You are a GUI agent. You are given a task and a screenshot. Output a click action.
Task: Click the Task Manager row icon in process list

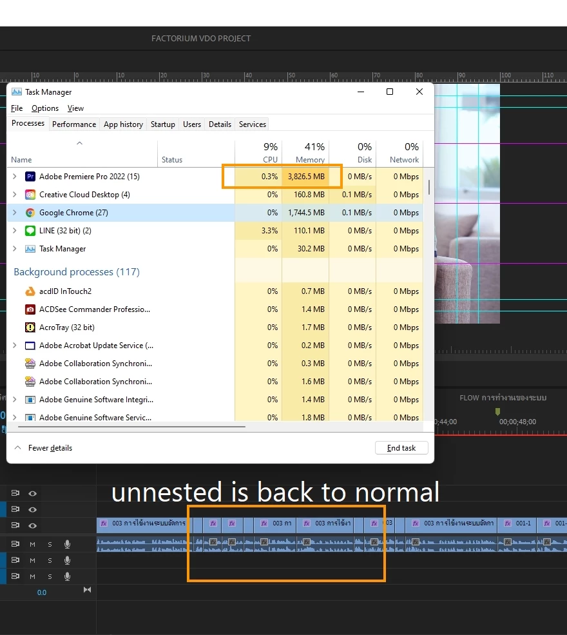click(x=30, y=249)
